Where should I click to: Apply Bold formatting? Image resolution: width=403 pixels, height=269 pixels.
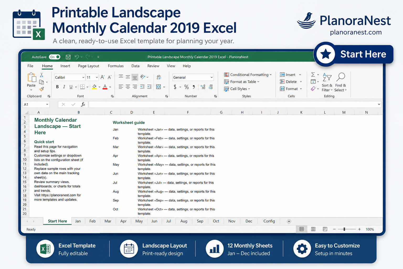(57, 87)
